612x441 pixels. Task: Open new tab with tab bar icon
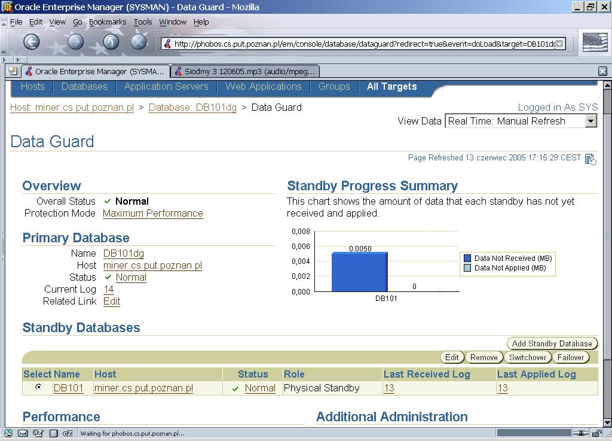click(x=13, y=71)
